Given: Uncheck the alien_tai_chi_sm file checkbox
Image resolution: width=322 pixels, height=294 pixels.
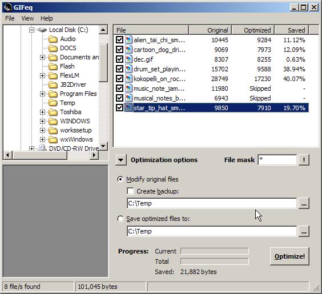Looking at the screenshot, I should (119, 40).
